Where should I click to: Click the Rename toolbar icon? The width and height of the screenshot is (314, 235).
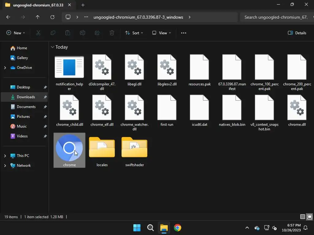tap(82, 33)
